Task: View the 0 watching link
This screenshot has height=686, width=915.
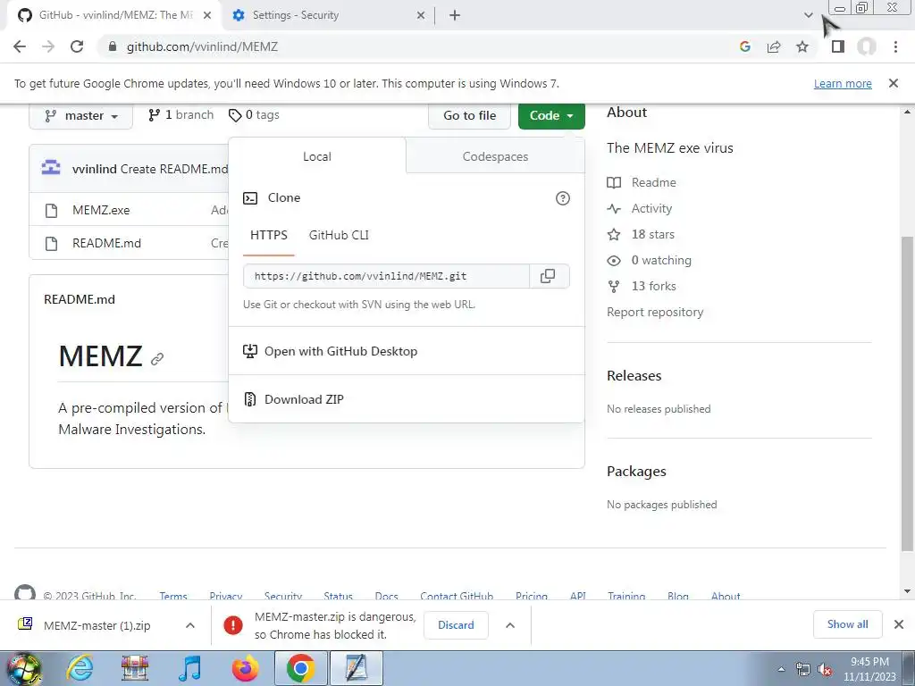Action: point(649,260)
